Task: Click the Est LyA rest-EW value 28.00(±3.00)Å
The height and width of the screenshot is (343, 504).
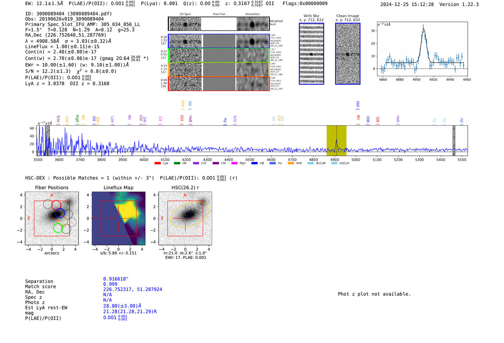Action: tap(122, 306)
